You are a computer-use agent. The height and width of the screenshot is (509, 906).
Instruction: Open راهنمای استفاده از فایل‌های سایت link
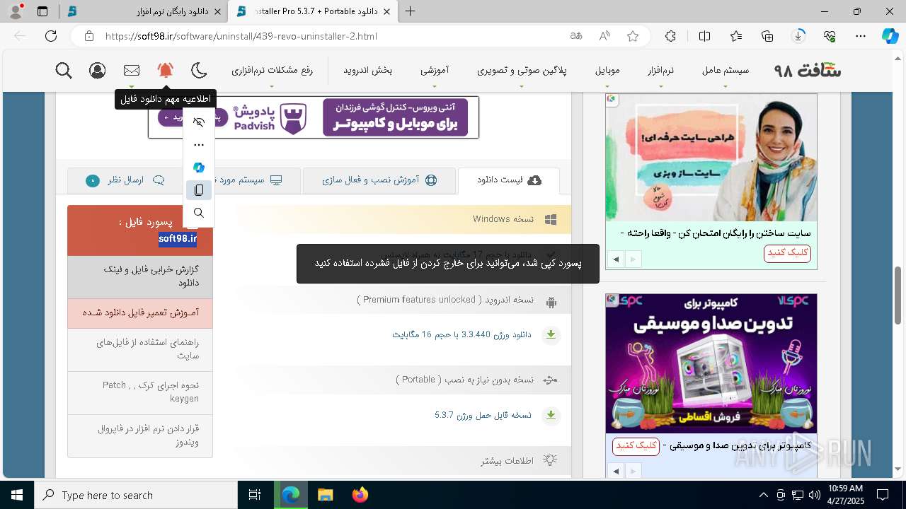tap(140, 349)
